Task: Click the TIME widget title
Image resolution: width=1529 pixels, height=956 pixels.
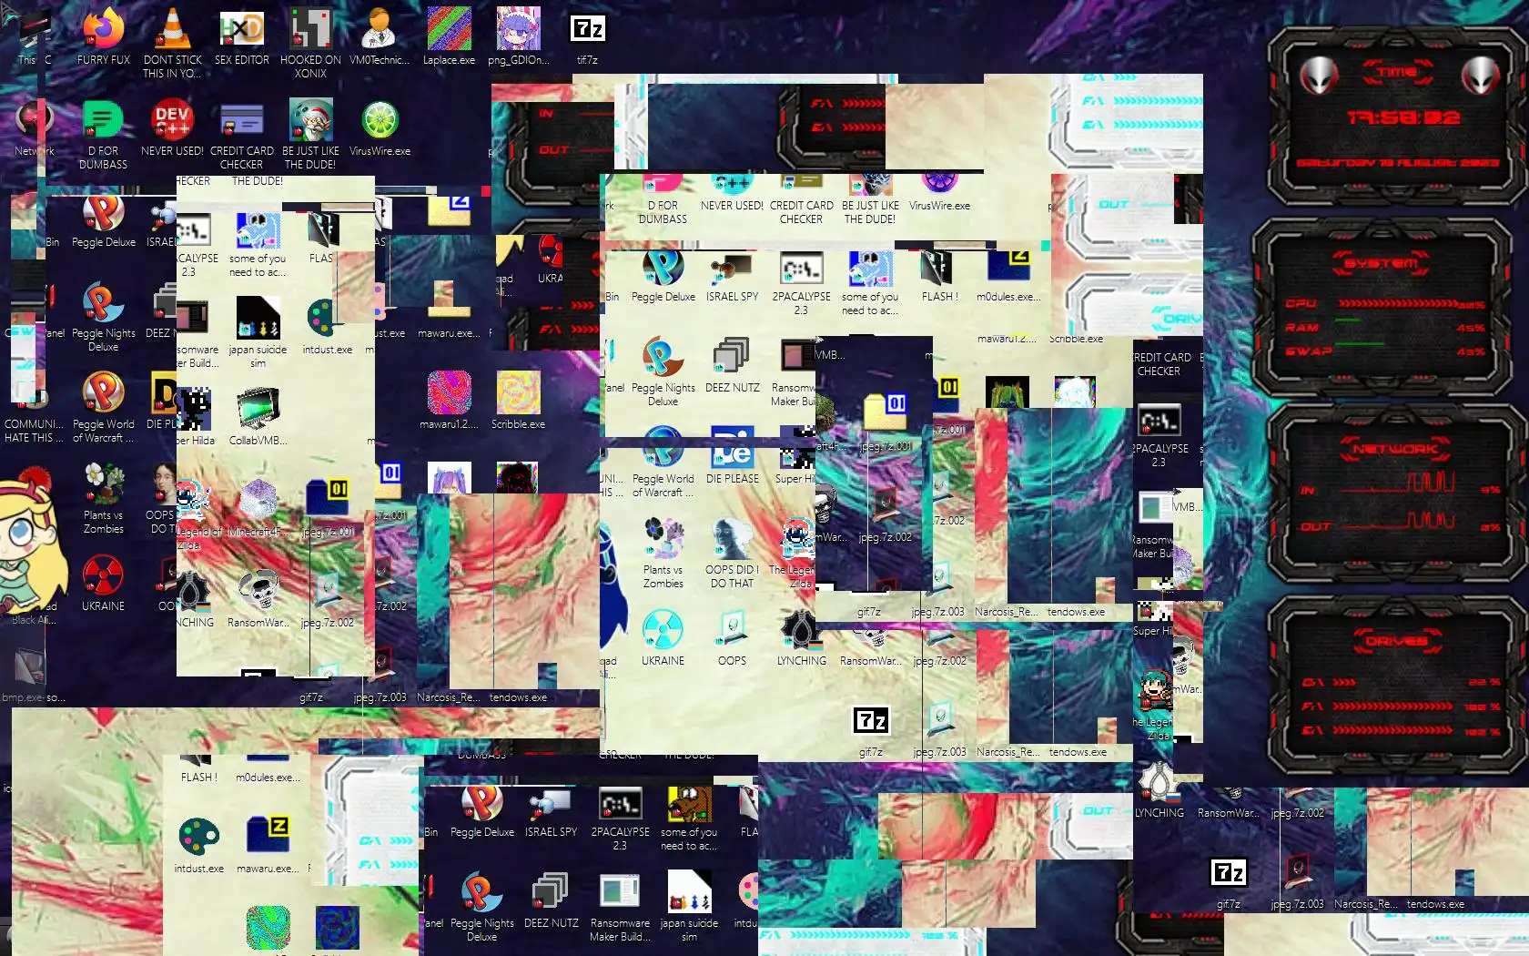Action: coord(1397,71)
